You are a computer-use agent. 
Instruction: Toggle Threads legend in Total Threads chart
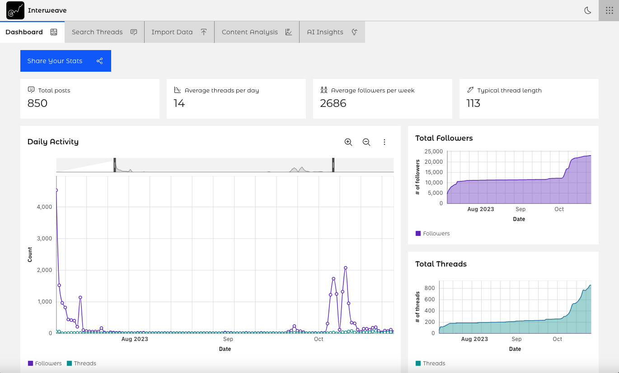tap(430, 363)
